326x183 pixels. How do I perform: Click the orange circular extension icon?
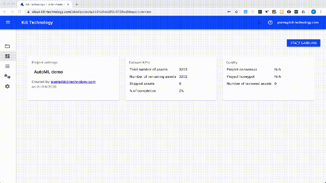tap(282, 12)
